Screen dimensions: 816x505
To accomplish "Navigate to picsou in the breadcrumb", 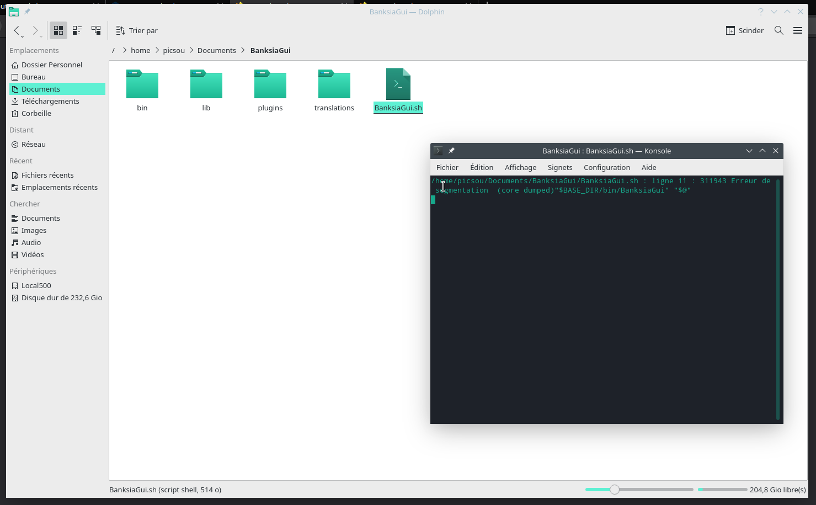I will click(x=174, y=50).
